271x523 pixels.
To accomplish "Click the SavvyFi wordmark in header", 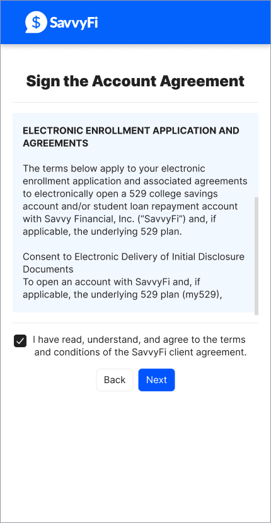I will point(74,23).
